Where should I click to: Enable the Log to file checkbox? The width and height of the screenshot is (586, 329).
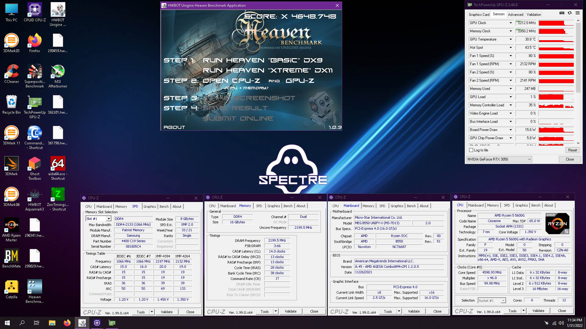point(471,150)
